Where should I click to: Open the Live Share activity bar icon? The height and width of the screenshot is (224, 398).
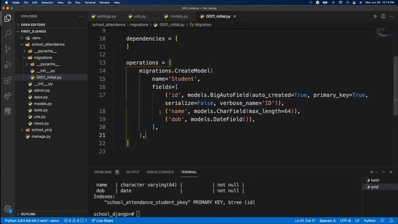click(8, 96)
